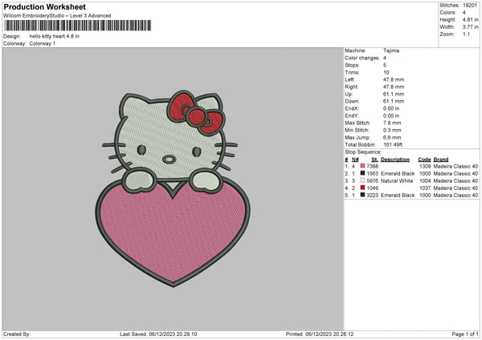This screenshot has height=340, width=482.
Task: Click the 'St.' column header
Action: 374,160
